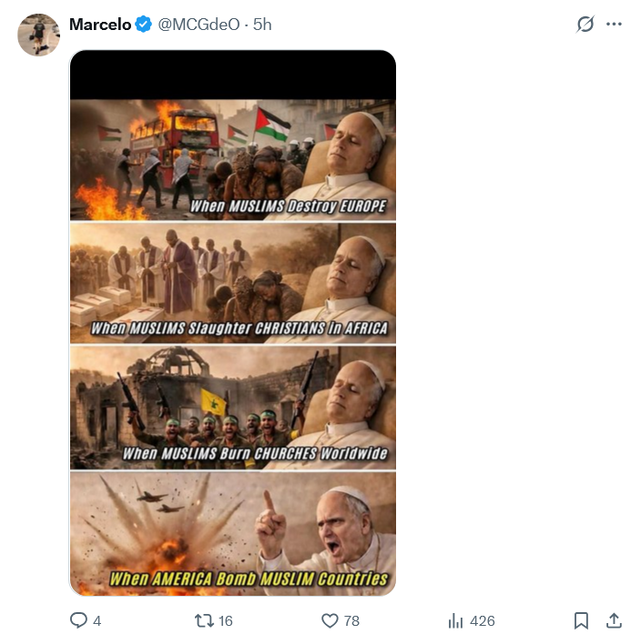Screen dimensions: 641x644
Task: Open the 5h timestamp permalink
Action: tap(262, 25)
